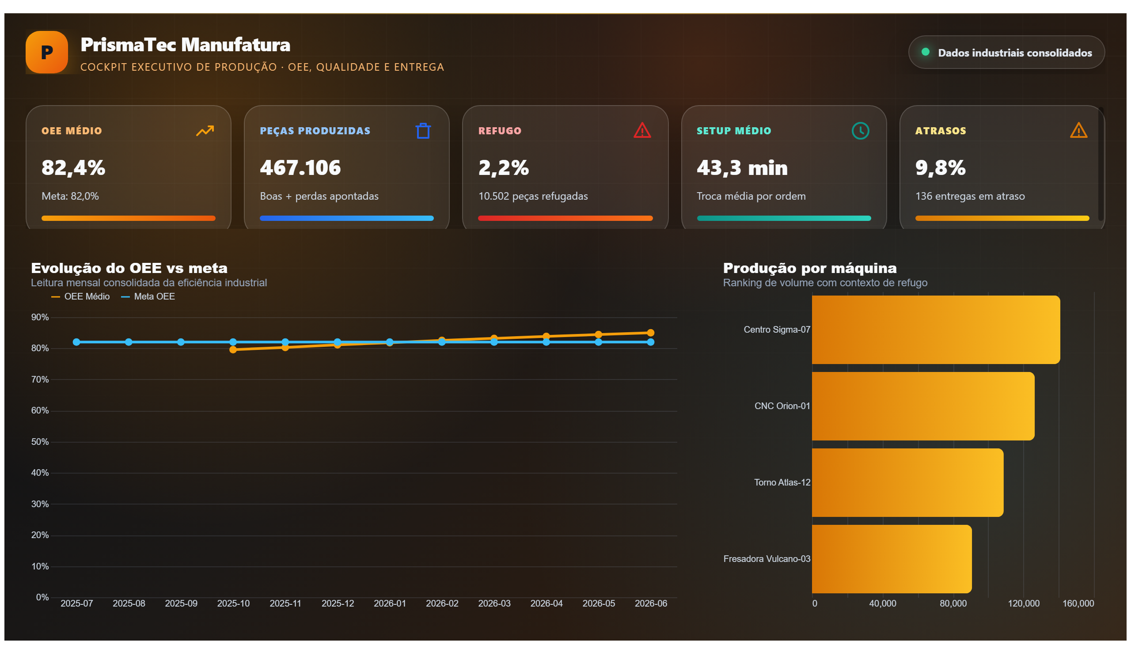Click the 80,000 axis label
Image resolution: width=1131 pixels, height=645 pixels.
click(953, 603)
